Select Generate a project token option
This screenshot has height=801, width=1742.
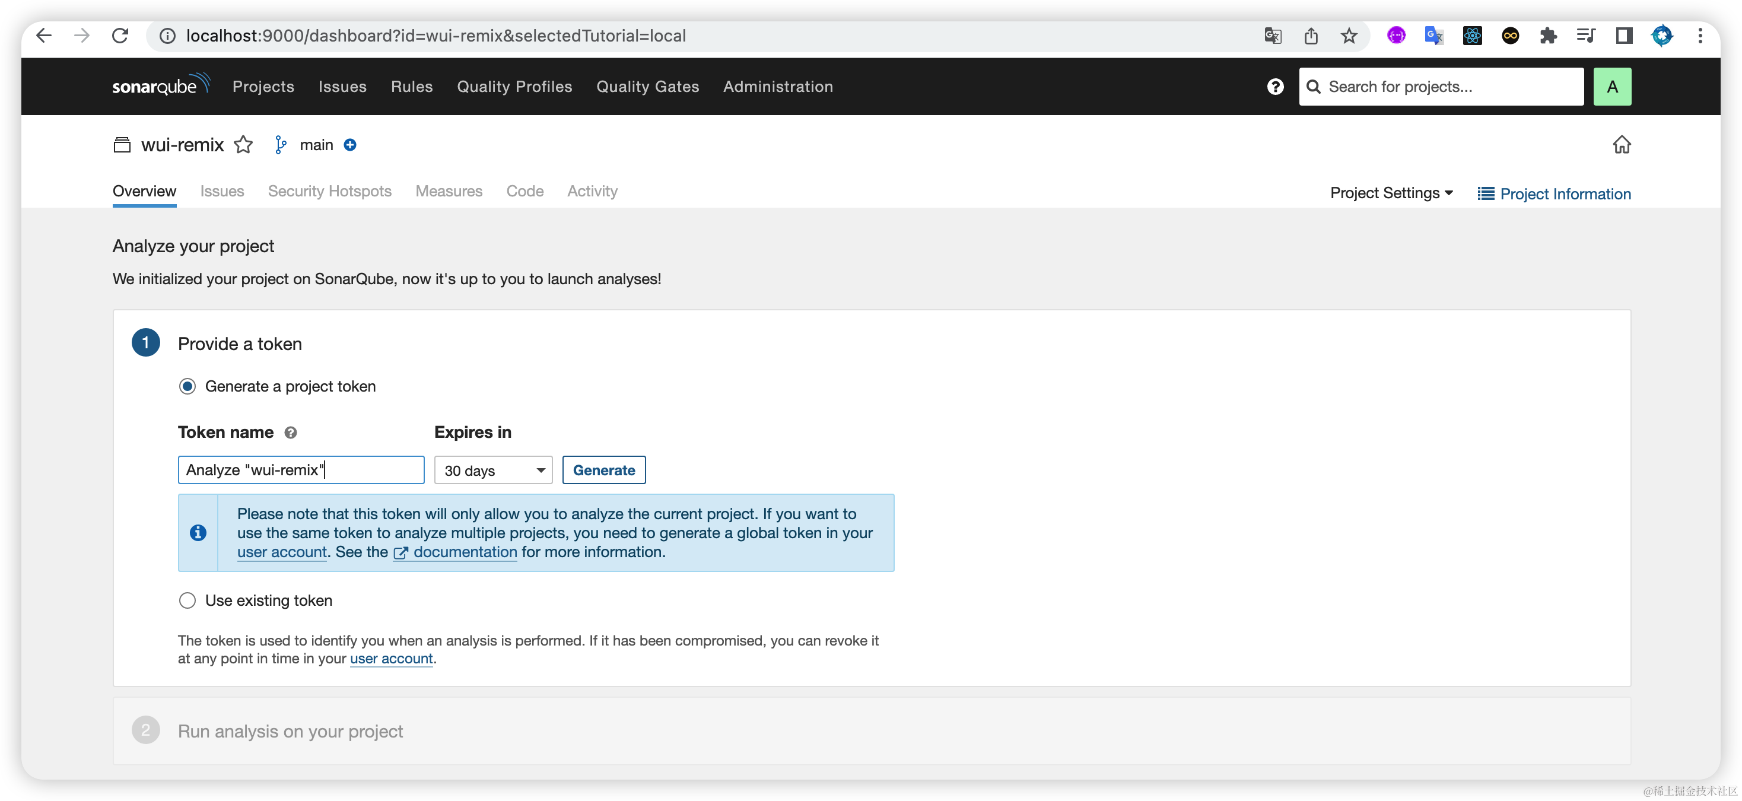click(187, 386)
